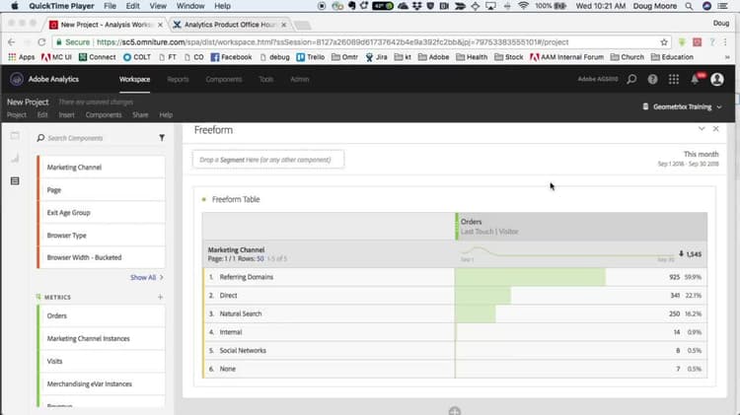Click the Freeform Table title
Viewport: 740px width, 415px height.
(236, 199)
